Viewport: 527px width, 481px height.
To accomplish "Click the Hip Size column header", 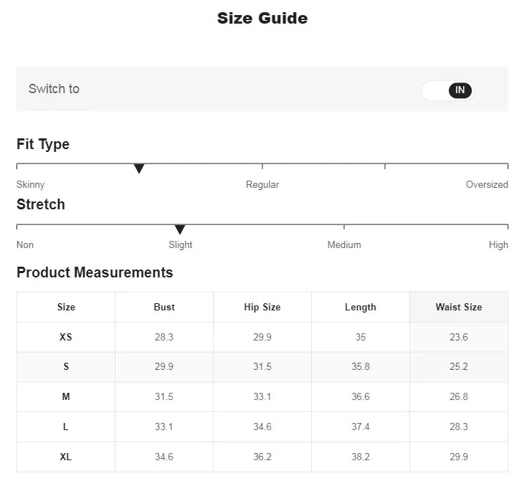I will pos(262,307).
